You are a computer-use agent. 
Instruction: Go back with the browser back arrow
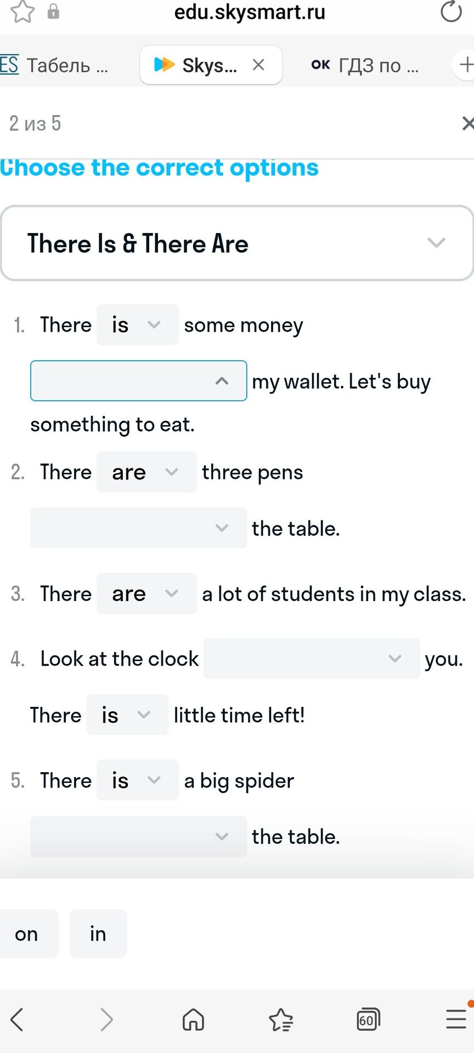tap(17, 1020)
